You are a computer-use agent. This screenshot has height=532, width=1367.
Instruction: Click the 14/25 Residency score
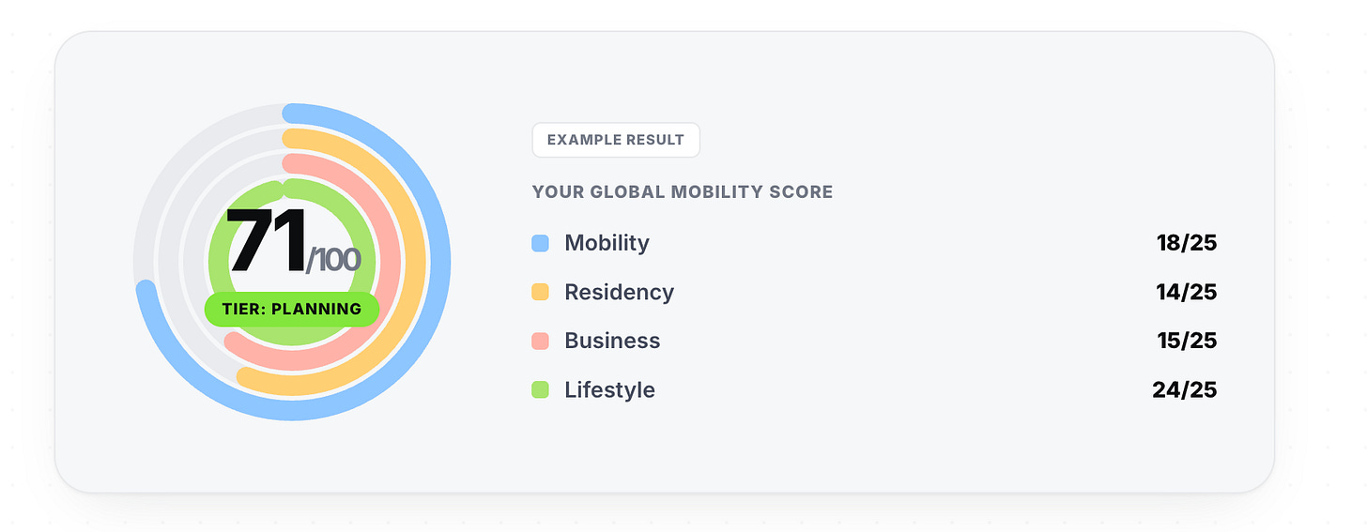(x=1187, y=292)
